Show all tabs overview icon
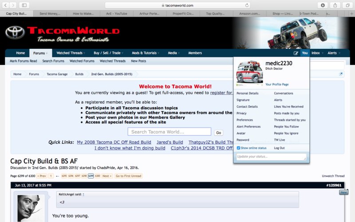The image size is (355, 222). click(x=347, y=5)
